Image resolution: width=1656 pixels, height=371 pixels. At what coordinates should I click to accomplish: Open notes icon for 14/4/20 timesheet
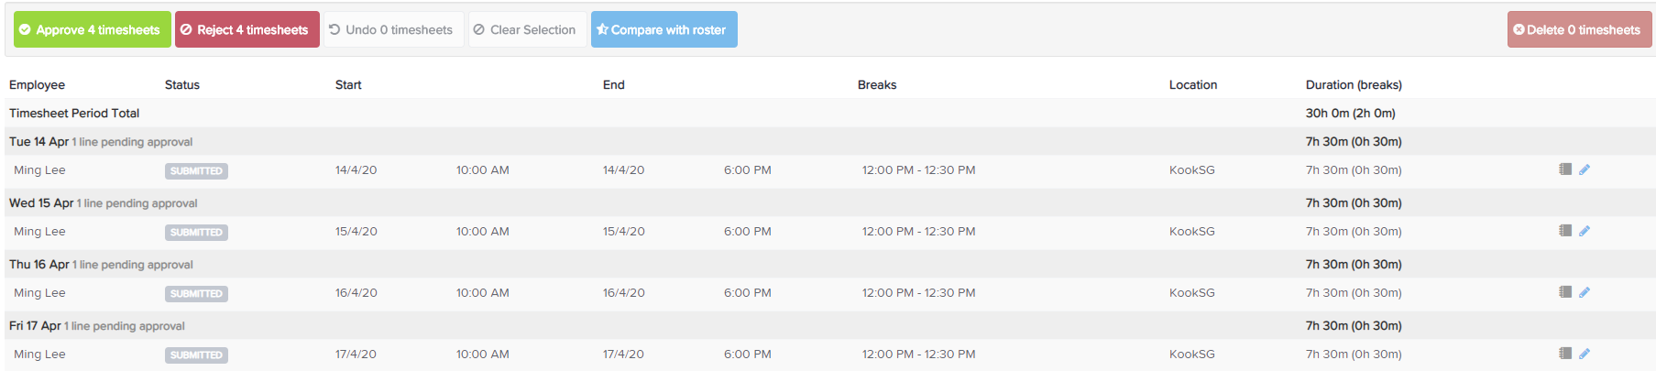(x=1565, y=169)
